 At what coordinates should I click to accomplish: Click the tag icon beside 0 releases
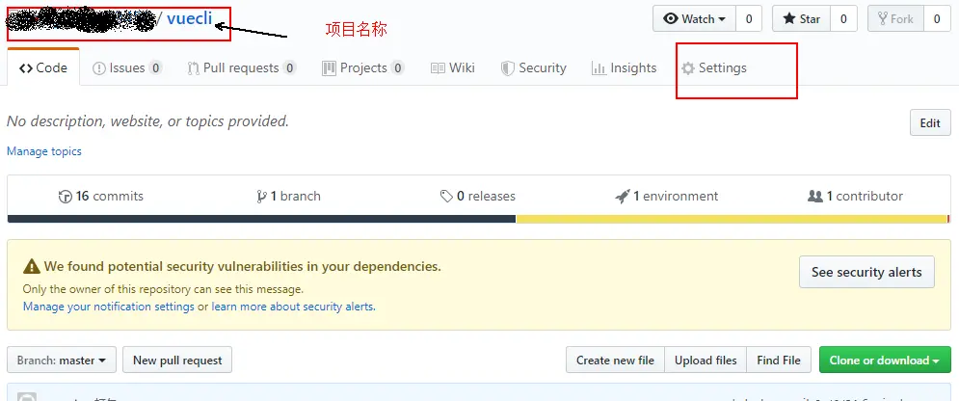446,197
